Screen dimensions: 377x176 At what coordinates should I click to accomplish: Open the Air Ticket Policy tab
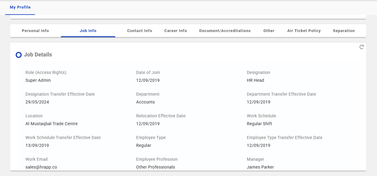[x=304, y=31]
